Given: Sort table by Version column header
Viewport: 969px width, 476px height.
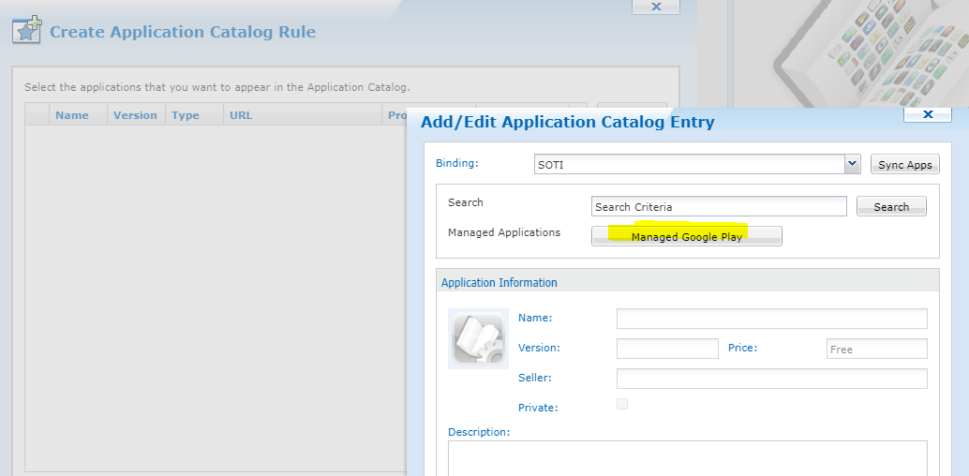Looking at the screenshot, I should point(135,115).
